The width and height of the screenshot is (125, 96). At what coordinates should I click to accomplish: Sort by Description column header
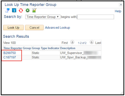[x=68, y=48]
